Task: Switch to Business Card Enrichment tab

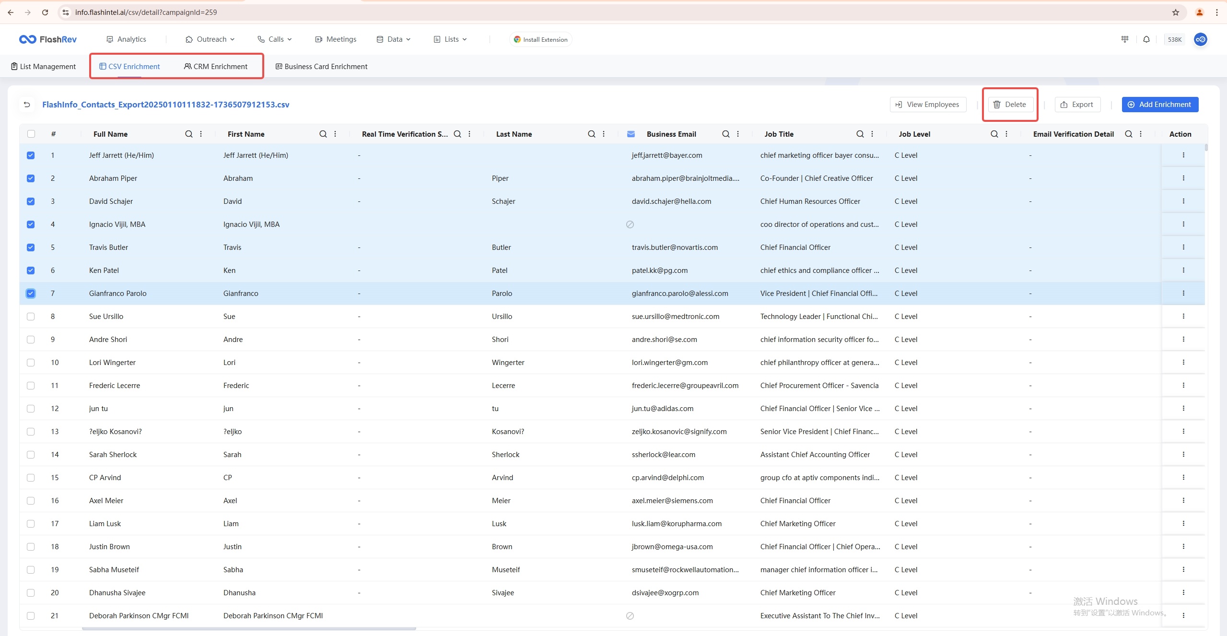Action: click(x=321, y=67)
